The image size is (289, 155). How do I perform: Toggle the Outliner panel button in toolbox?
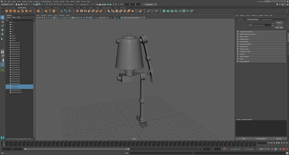(2, 65)
